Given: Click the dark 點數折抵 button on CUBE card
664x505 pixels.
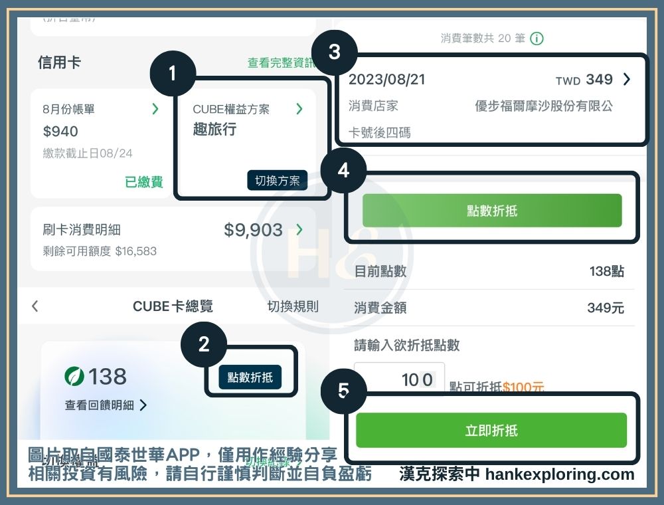Looking at the screenshot, I should click(250, 377).
